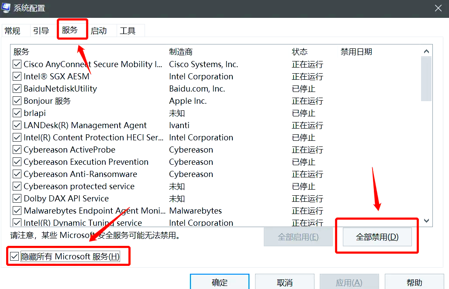Viewport: 449px width, 289px height.
Task: Sort by the 状态 column header
Action: [300, 52]
